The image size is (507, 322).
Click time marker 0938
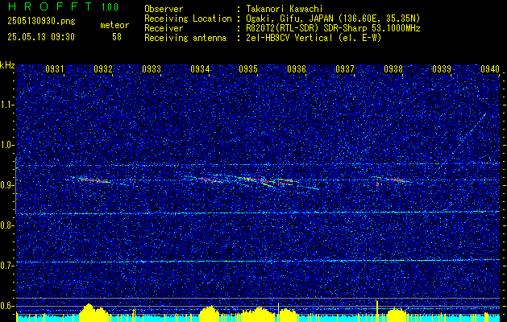tap(393, 68)
